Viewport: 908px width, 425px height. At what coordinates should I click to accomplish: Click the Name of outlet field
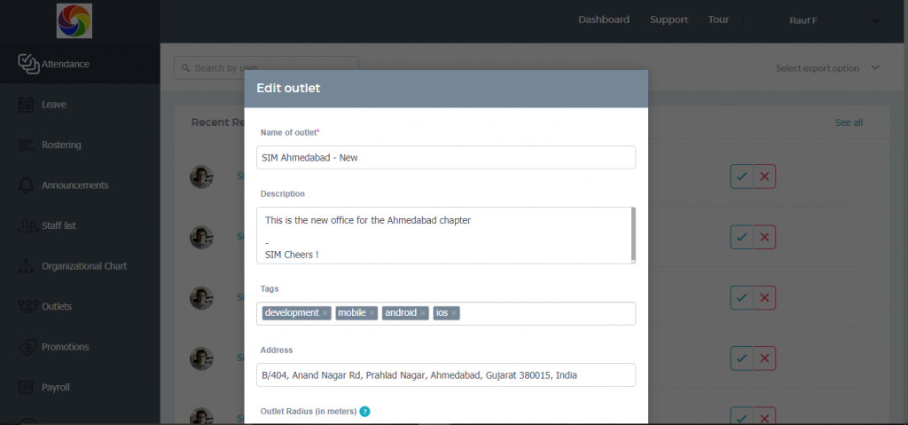(x=446, y=157)
